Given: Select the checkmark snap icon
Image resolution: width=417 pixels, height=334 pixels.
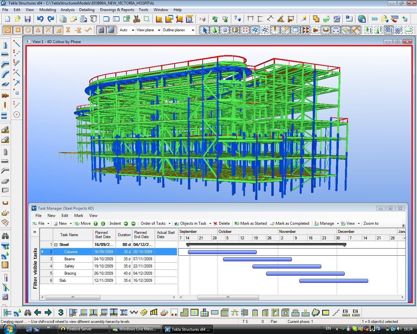Looking at the screenshot, I should click(88, 30).
